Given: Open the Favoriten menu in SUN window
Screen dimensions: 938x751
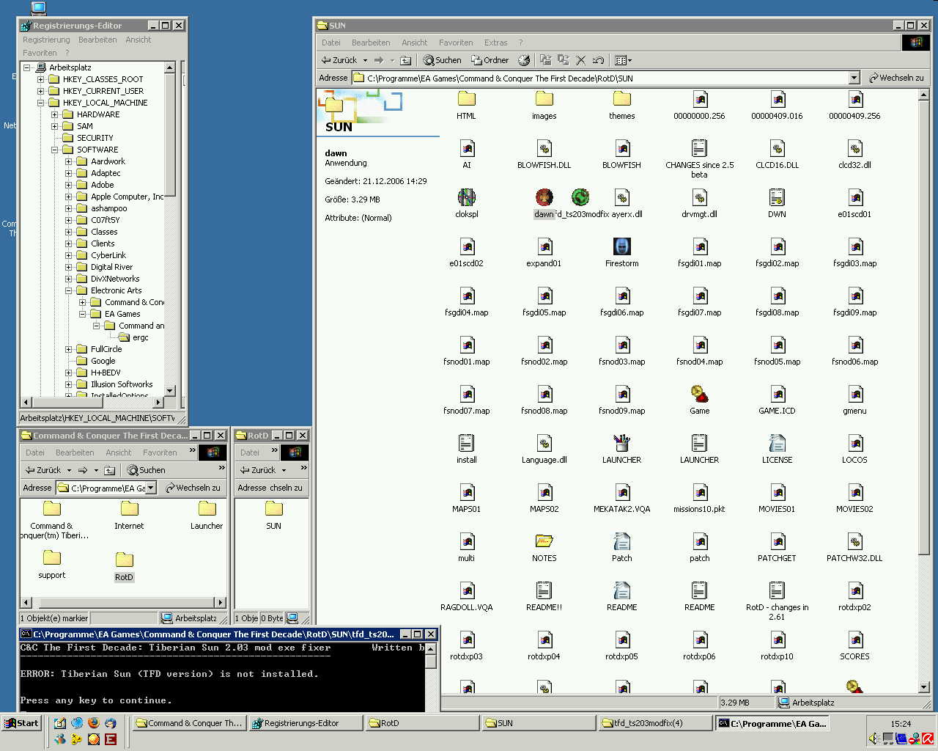Looking at the screenshot, I should click(x=456, y=43).
